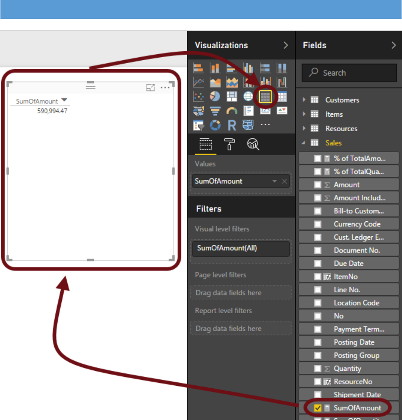Select the Donut chart visual
Screen dimensions: 402x420
coord(215,125)
